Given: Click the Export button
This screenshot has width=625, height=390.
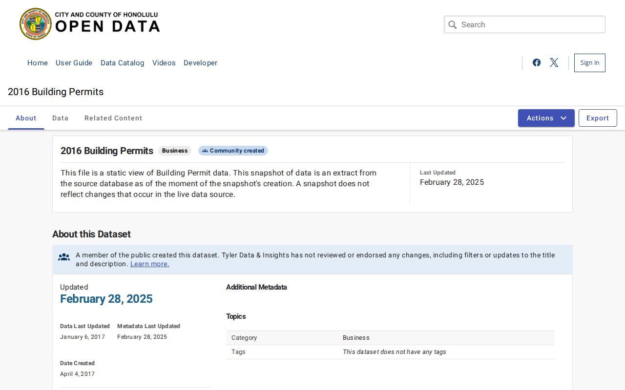Looking at the screenshot, I should 598,118.
